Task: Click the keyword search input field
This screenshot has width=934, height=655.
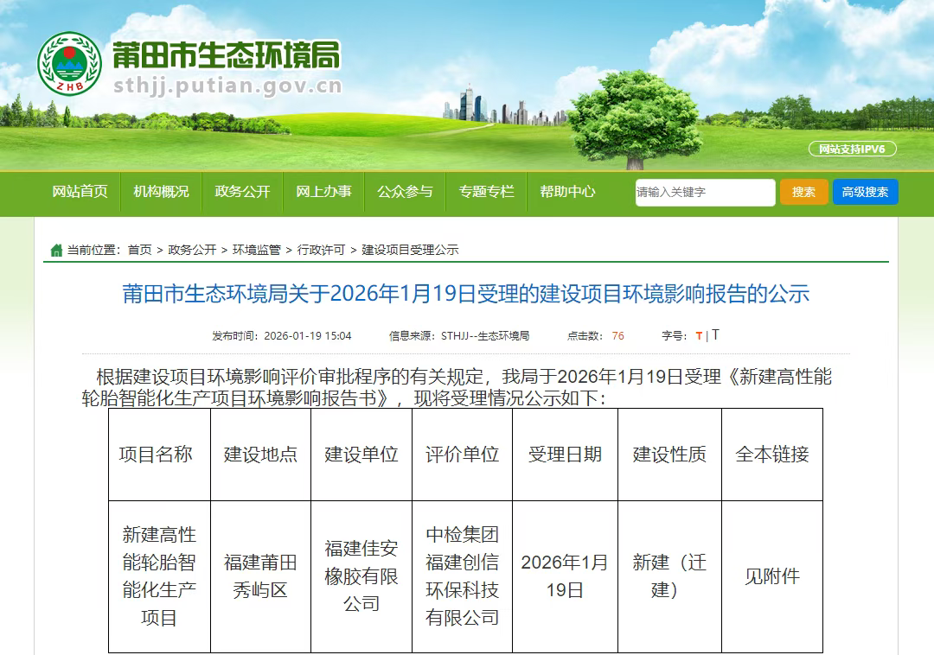Action: tap(704, 192)
